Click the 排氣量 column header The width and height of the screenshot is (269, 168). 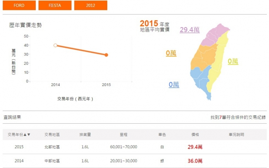tap(85, 134)
